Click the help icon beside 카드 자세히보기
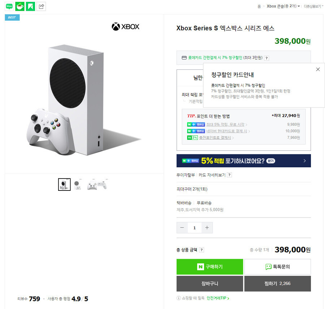Viewport: 325px width, 309px height. click(229, 175)
